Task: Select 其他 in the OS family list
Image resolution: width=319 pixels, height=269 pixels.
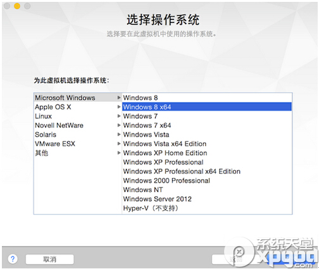Action: pos(78,153)
